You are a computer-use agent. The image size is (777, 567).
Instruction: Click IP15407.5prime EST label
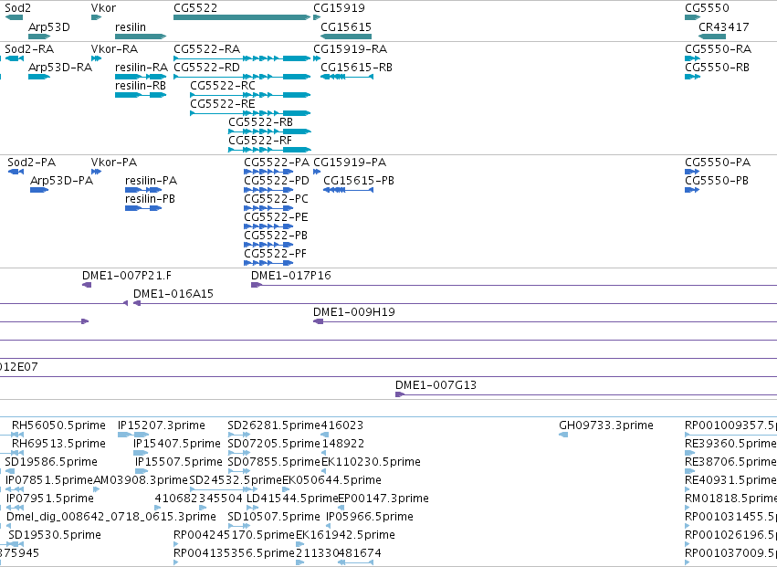(x=177, y=444)
